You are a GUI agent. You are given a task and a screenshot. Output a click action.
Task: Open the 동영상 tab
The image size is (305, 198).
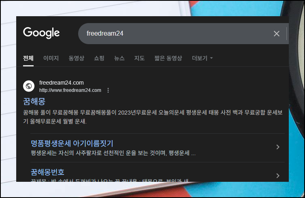[x=76, y=58]
